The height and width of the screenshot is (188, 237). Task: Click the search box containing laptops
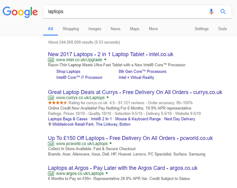(124, 12)
